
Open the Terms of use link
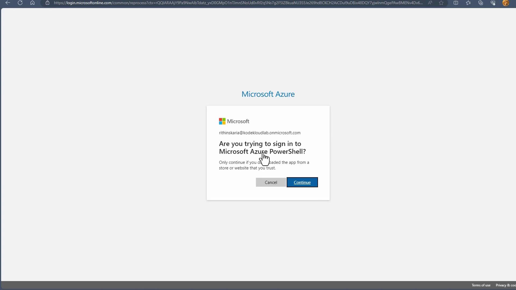click(x=481, y=285)
